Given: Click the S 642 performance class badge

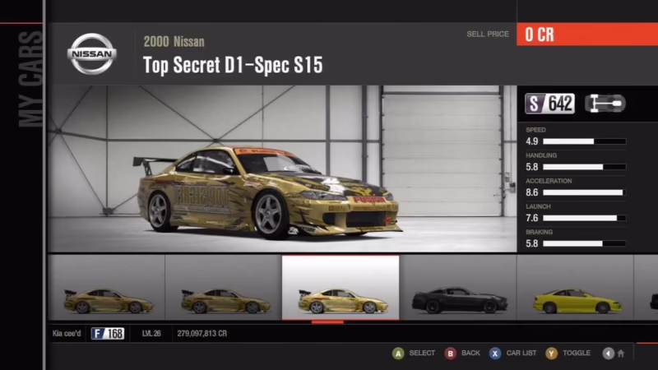Looking at the screenshot, I should pos(549,104).
